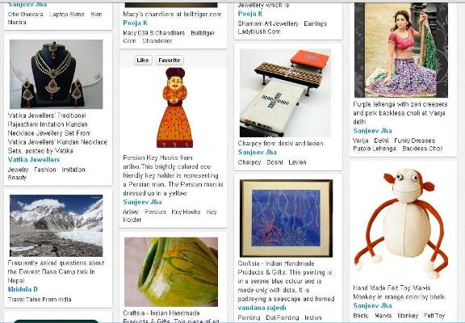This screenshot has height=323, width=465.
Task: Open Sanjeev Jha link under Charpoy post
Action: tap(258, 153)
